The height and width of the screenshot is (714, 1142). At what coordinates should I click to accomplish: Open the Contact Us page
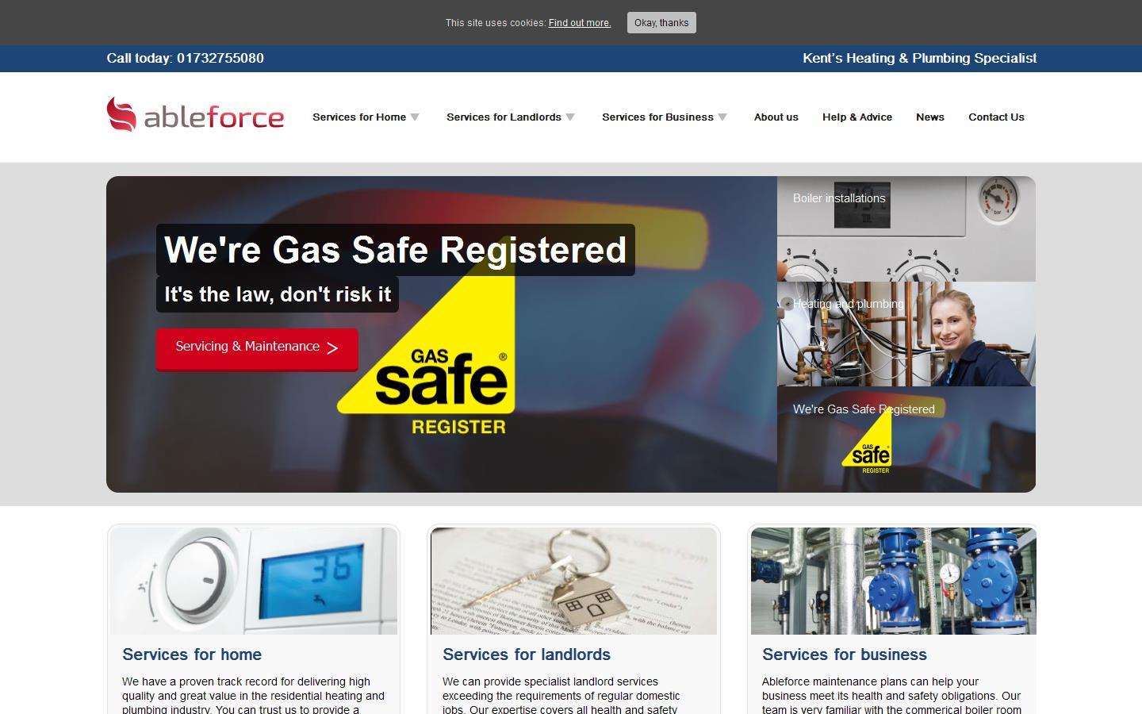pos(996,117)
